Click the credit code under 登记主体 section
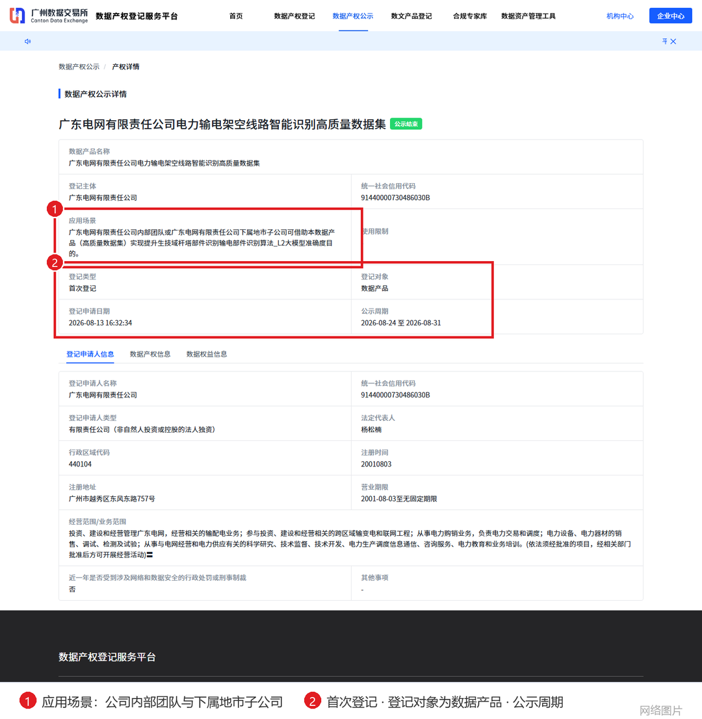The height and width of the screenshot is (719, 702). tap(395, 197)
